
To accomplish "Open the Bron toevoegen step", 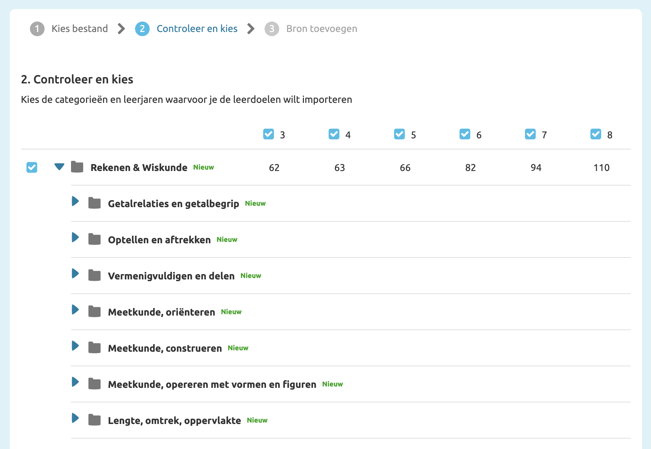I will pyautogui.click(x=321, y=28).
